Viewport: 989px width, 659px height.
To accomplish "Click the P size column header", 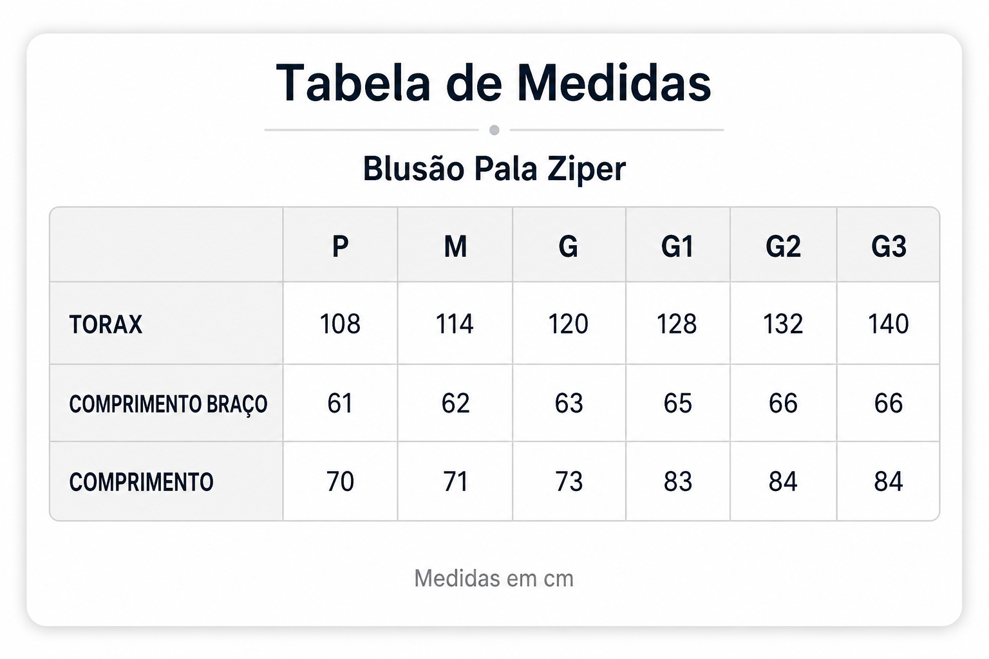I will pos(340,246).
